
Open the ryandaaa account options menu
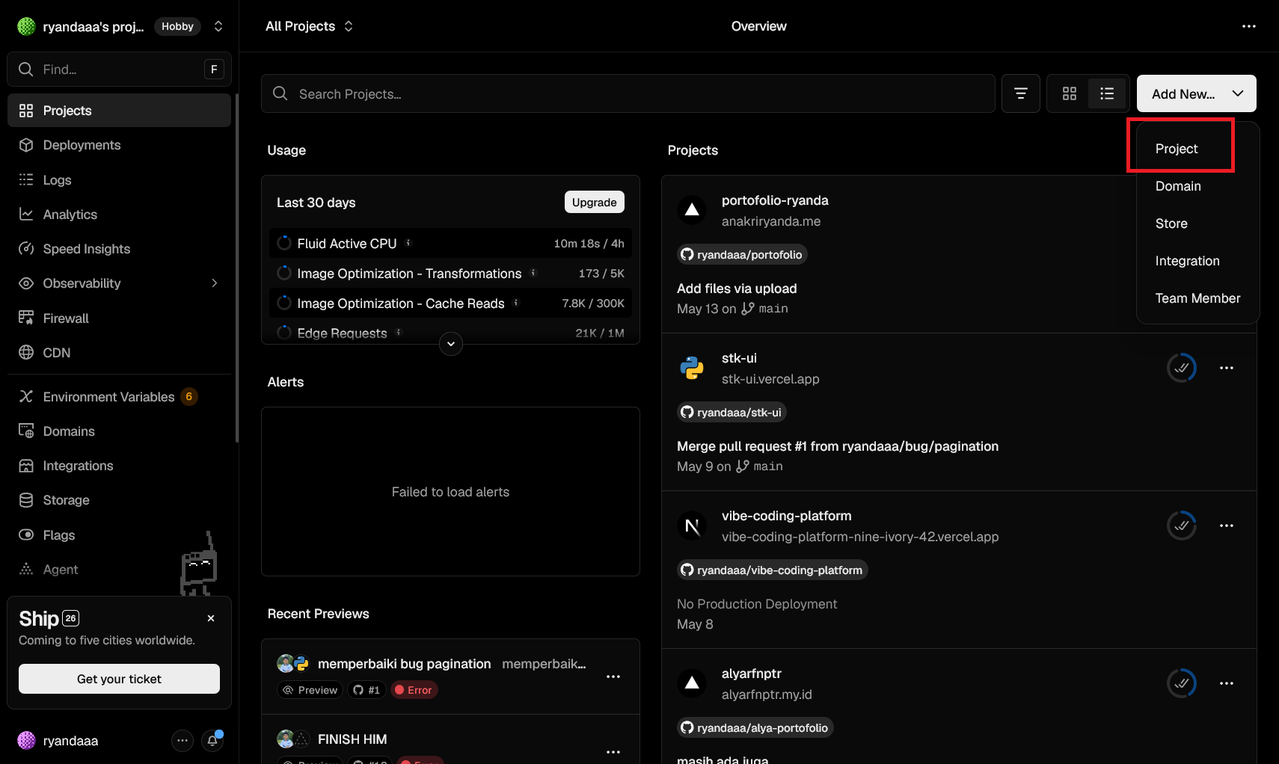[183, 741]
